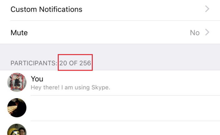The image size is (220, 135).
Task: Click the '20 OF 256' participant count
Action: 75,63
